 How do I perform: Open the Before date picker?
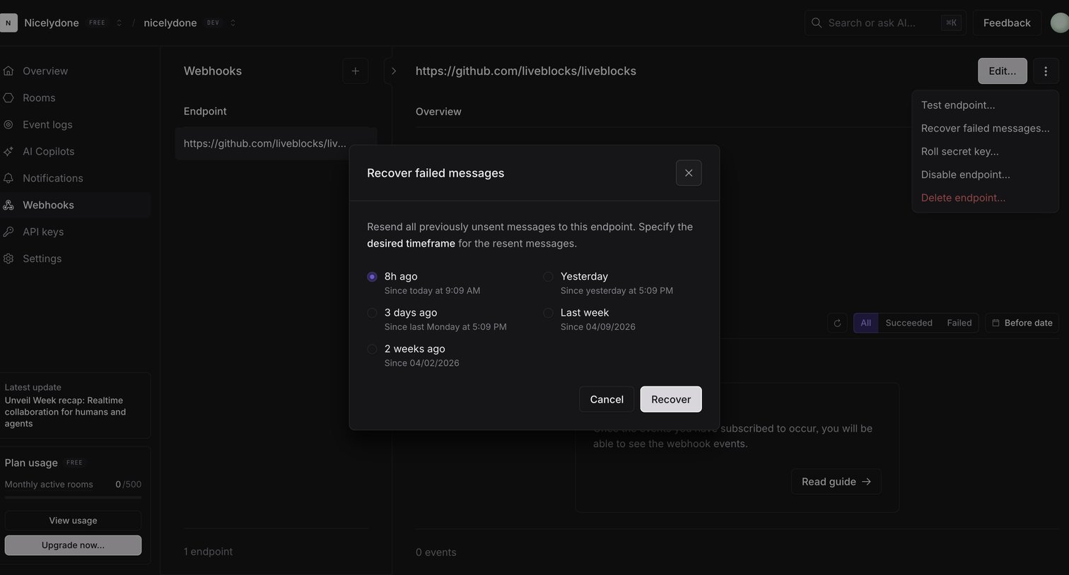pyautogui.click(x=1022, y=323)
